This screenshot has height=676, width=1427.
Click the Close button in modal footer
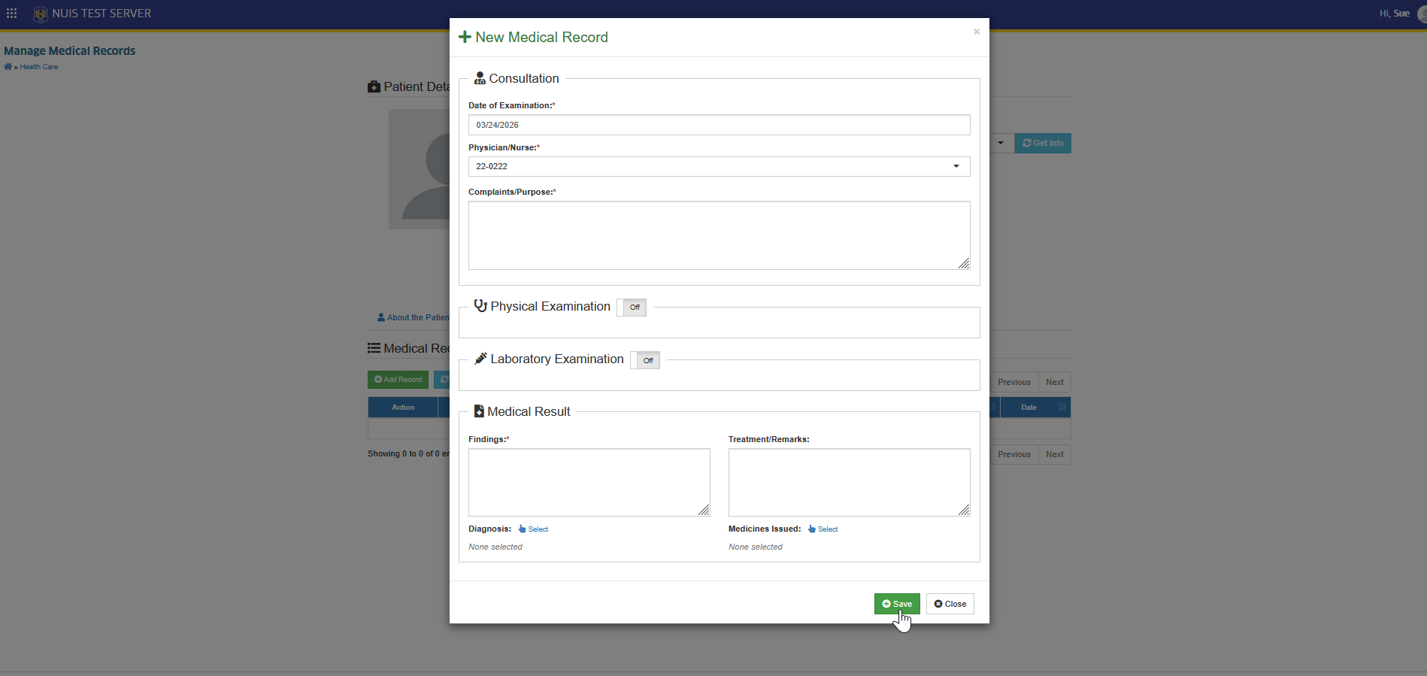click(x=950, y=604)
